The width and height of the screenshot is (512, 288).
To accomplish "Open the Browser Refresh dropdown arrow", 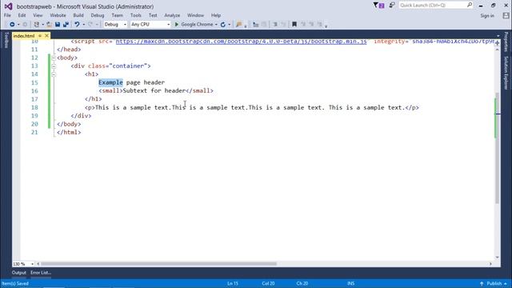I will click(230, 25).
